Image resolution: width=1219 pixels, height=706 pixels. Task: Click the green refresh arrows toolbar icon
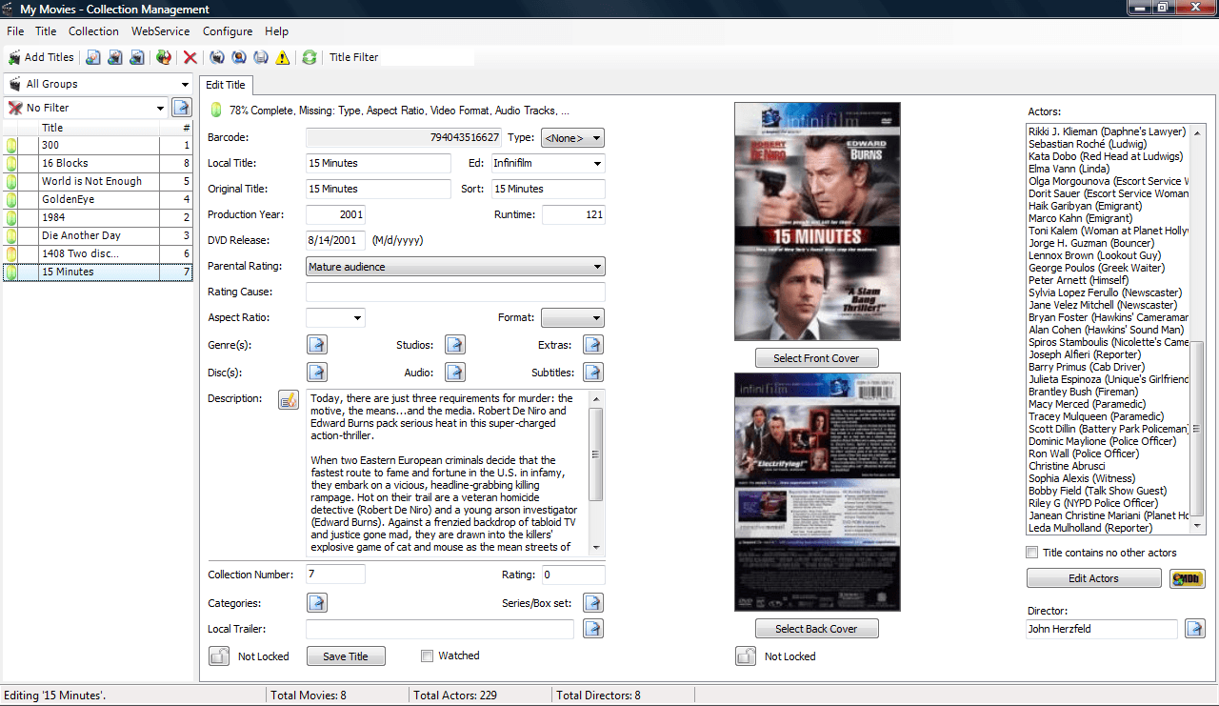click(x=310, y=57)
